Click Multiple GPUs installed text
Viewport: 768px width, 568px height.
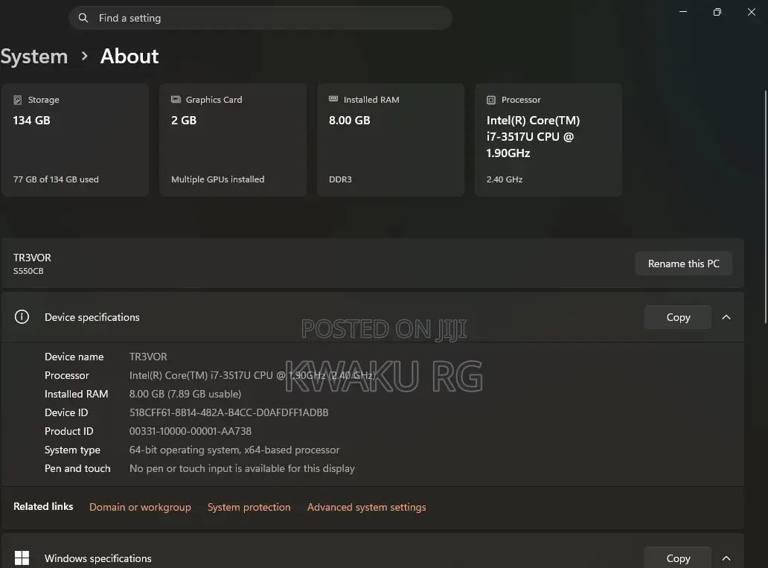pos(217,179)
